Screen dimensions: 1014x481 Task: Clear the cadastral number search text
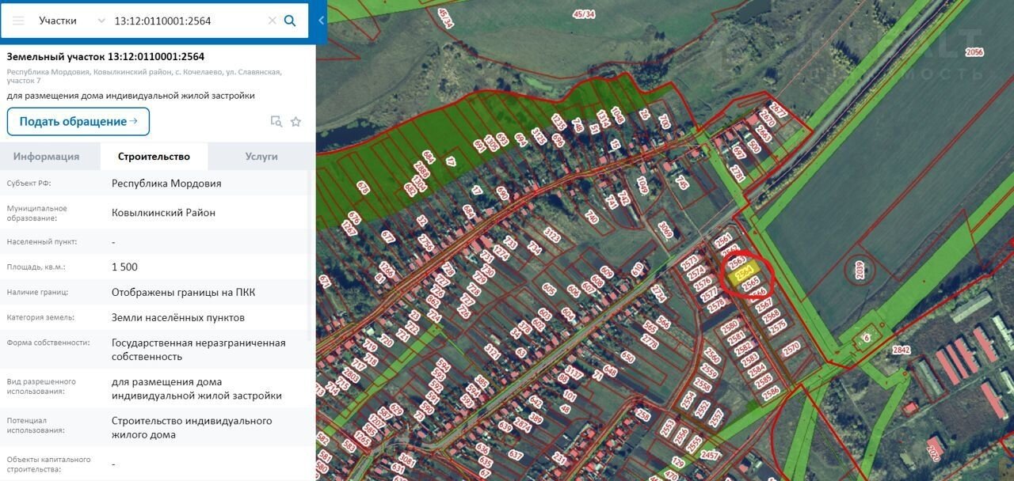click(272, 21)
